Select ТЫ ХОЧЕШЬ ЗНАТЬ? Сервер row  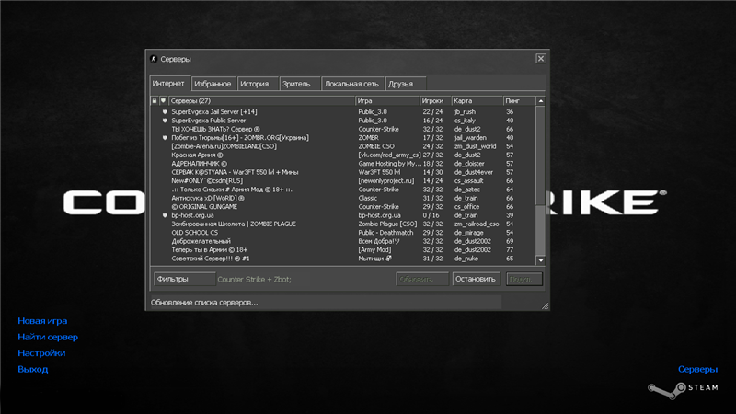[x=343, y=129]
